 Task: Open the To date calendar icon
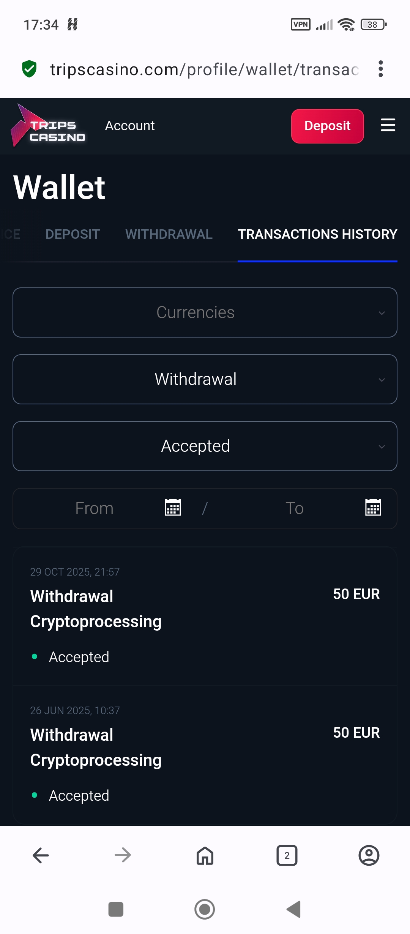[373, 508]
